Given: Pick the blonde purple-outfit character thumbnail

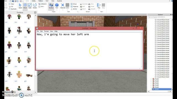Looking at the screenshot, I should click(x=9, y=45).
